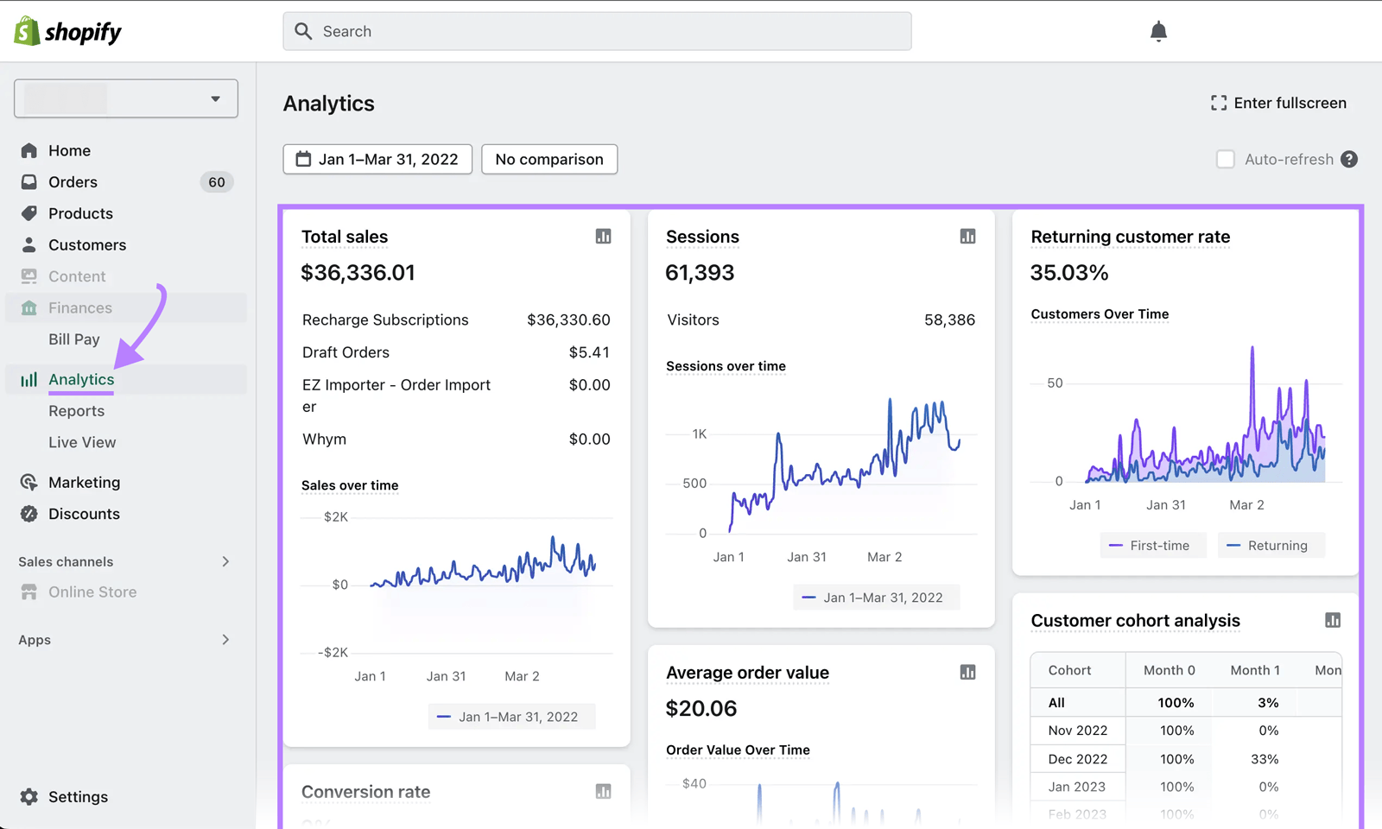The image size is (1382, 829).
Task: Click the No comparison button
Action: coord(548,159)
